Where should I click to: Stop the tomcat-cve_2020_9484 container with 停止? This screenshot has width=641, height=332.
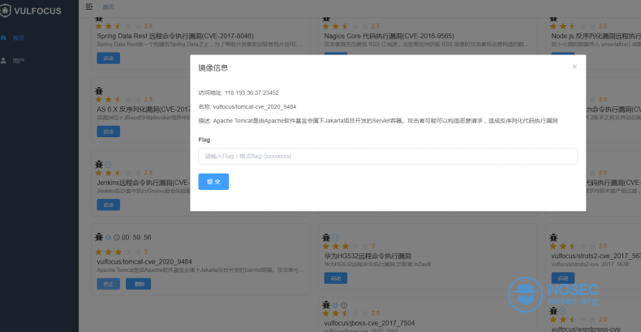coord(109,284)
